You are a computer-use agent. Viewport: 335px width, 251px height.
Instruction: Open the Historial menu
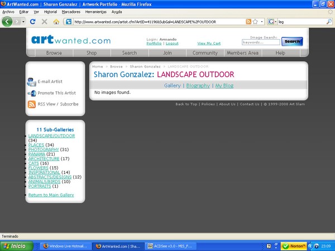pyautogui.click(x=50, y=12)
